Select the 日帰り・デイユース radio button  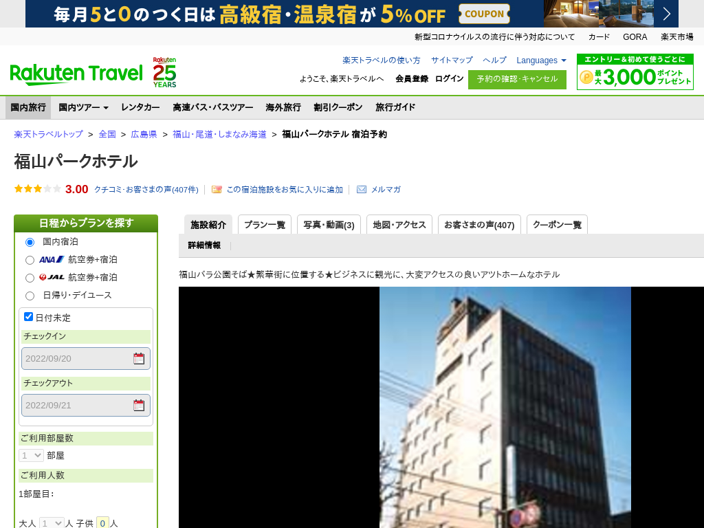click(x=30, y=296)
